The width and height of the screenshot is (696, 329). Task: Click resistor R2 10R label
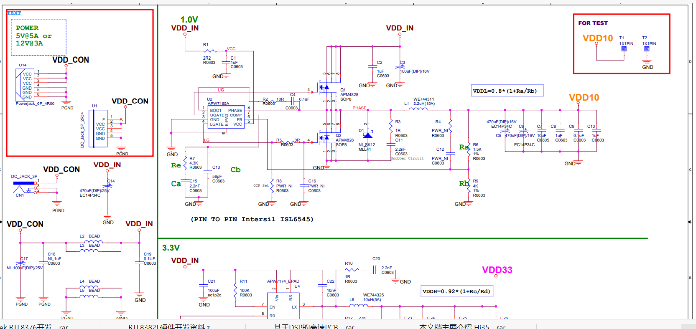pyautogui.click(x=273, y=99)
